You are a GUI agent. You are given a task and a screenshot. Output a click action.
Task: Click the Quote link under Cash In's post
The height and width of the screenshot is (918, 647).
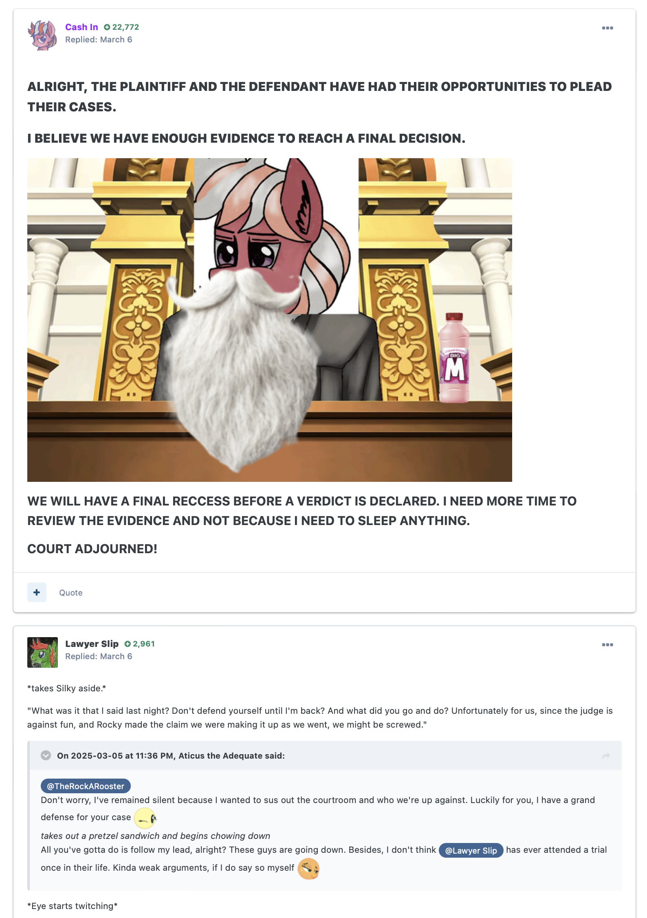(x=71, y=593)
